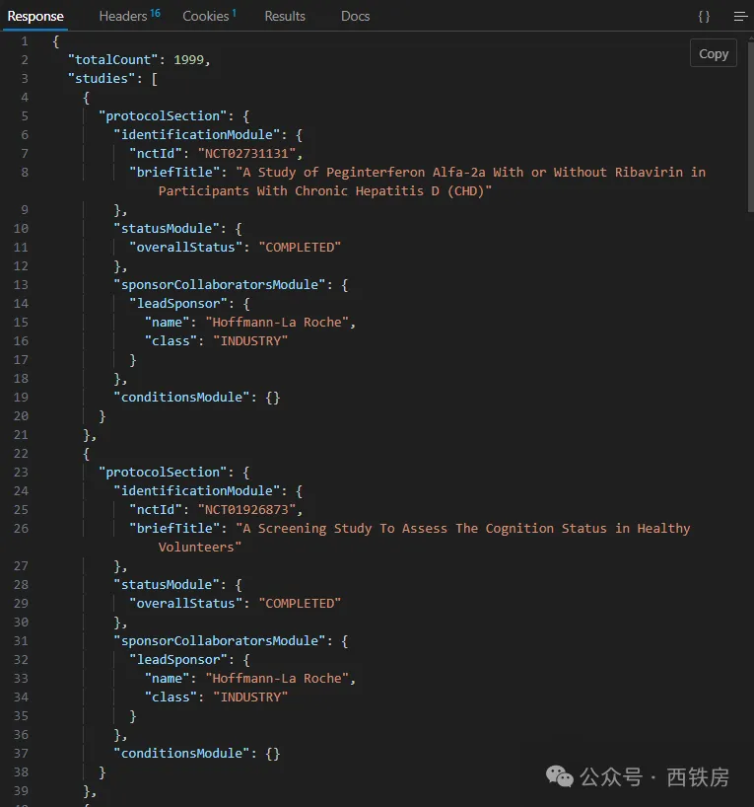The height and width of the screenshot is (807, 754).
Task: Click the nctId value NCT01926873
Action: point(248,509)
